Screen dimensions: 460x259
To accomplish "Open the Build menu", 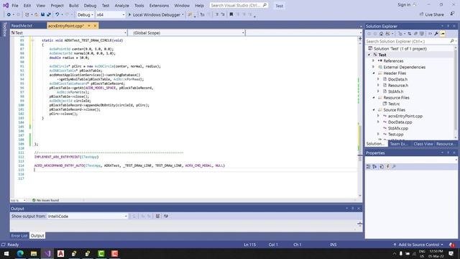I will pyautogui.click(x=73, y=6).
